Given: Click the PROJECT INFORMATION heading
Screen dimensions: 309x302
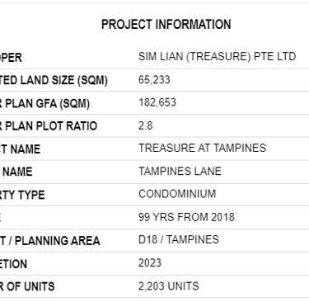Looking at the screenshot, I should pyautogui.click(x=166, y=25).
